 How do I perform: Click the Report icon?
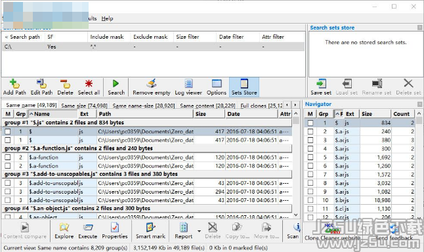[x=184, y=228]
